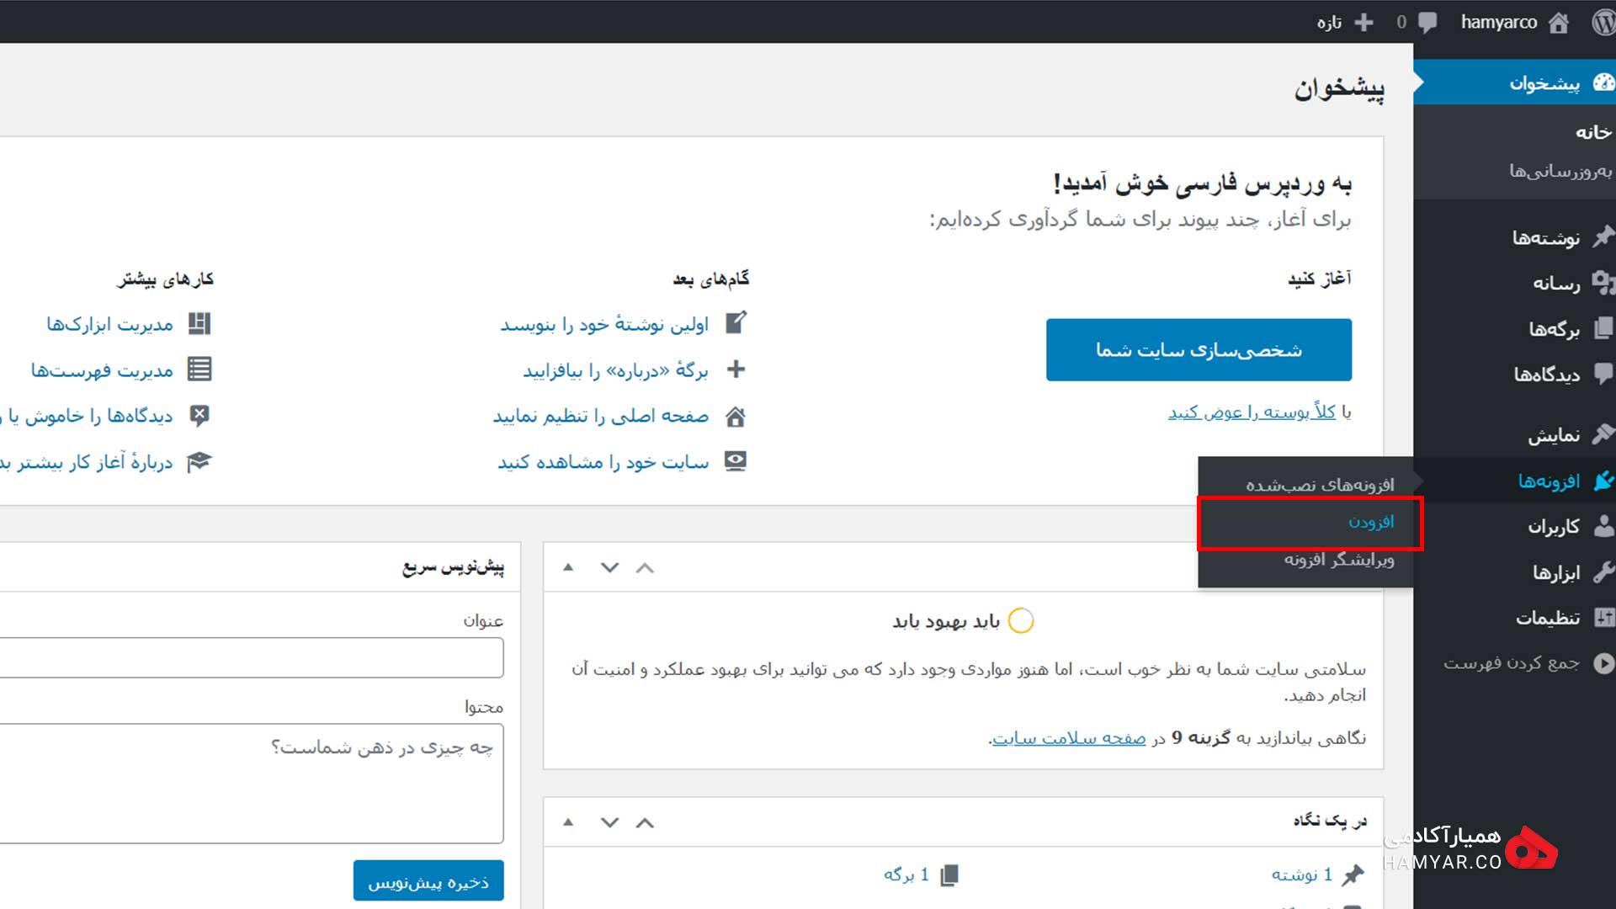
Task: Click the page icon beside 1 برگه
Action: (x=949, y=875)
